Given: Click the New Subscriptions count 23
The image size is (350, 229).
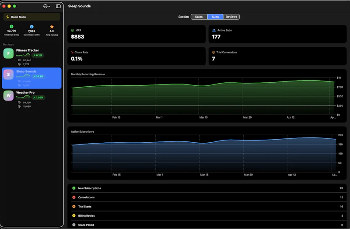Looking at the screenshot, I should click(341, 188).
